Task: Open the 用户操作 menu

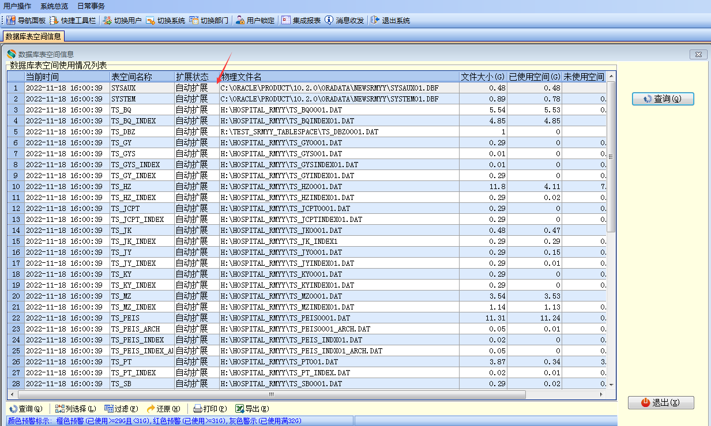Action: pos(17,6)
